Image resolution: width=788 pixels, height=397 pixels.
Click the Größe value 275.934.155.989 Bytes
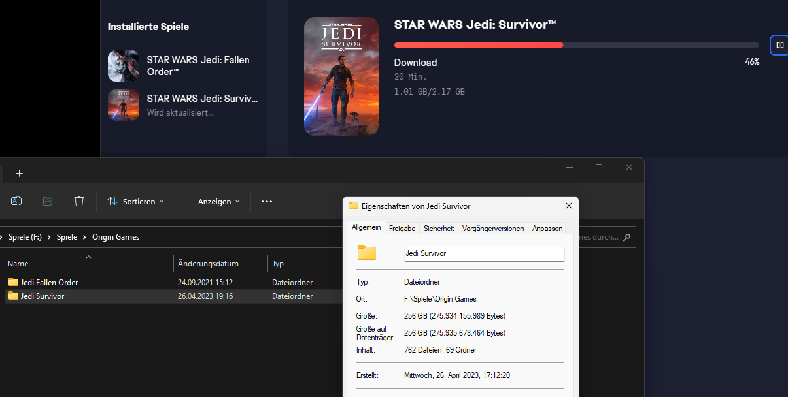click(455, 316)
